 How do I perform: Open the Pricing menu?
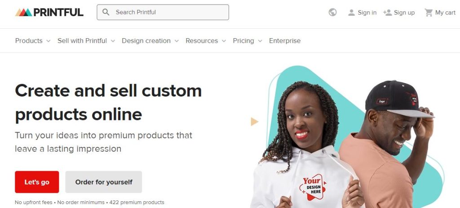[x=248, y=41]
